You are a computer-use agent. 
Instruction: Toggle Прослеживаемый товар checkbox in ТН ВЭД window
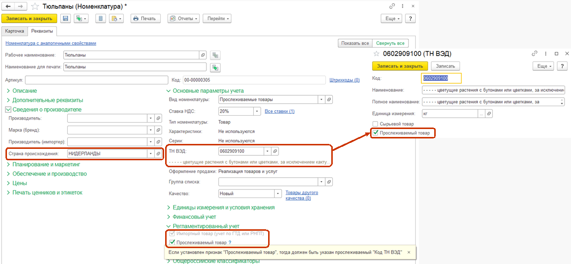click(376, 133)
